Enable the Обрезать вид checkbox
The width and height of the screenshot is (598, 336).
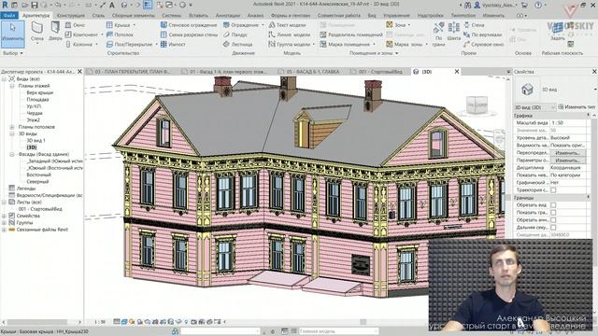(553, 205)
